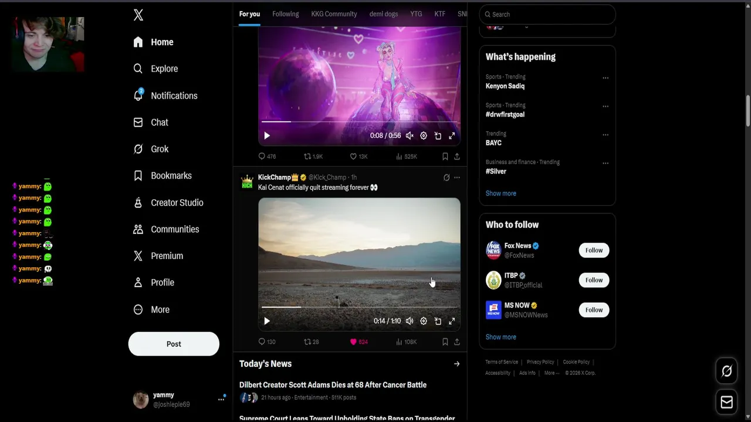Screen dimensions: 751x422
Task: Click yammy profile avatar at sidebar bottom
Action: (x=141, y=400)
